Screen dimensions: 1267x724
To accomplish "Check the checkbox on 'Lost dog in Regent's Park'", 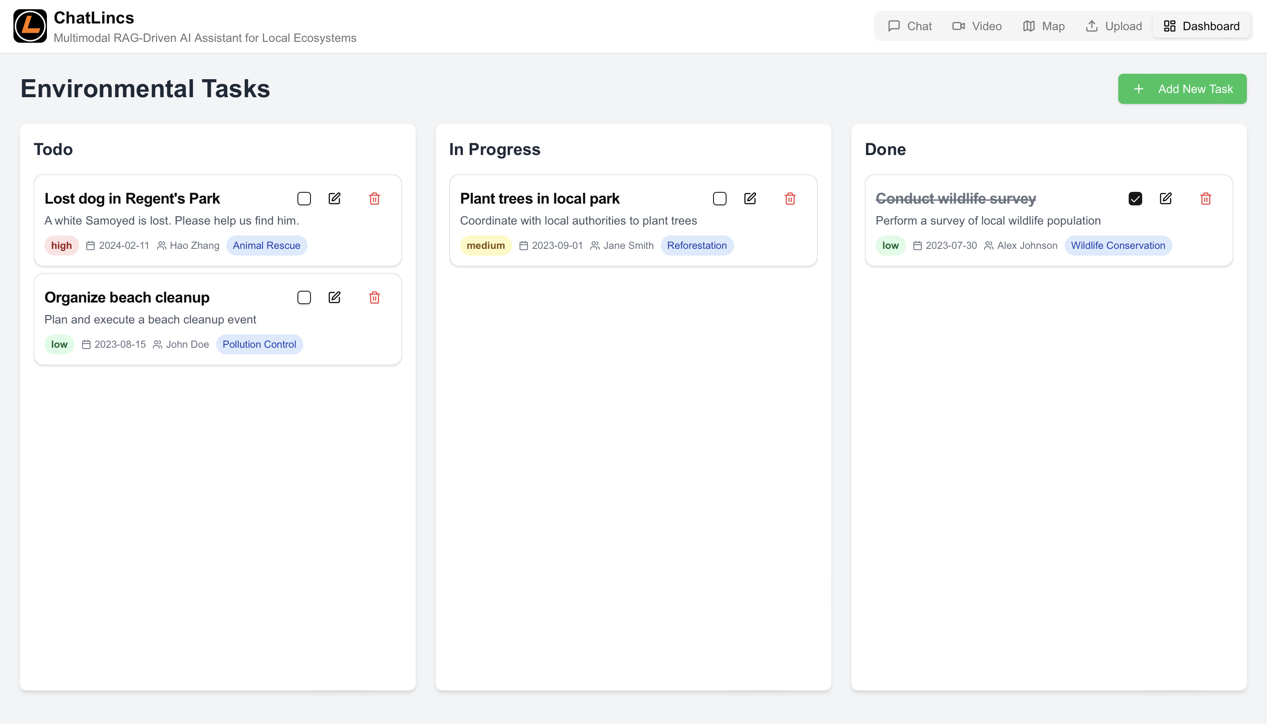I will pos(304,199).
